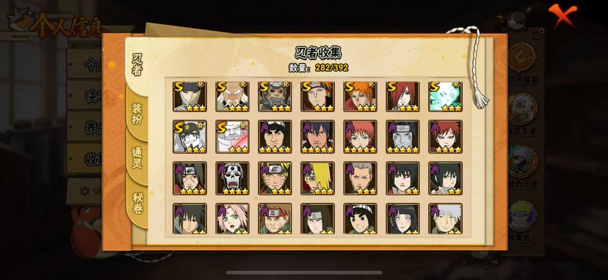Open the S-rank bearded old man portrait
Image resolution: width=608 pixels, height=280 pixels.
click(x=233, y=97)
